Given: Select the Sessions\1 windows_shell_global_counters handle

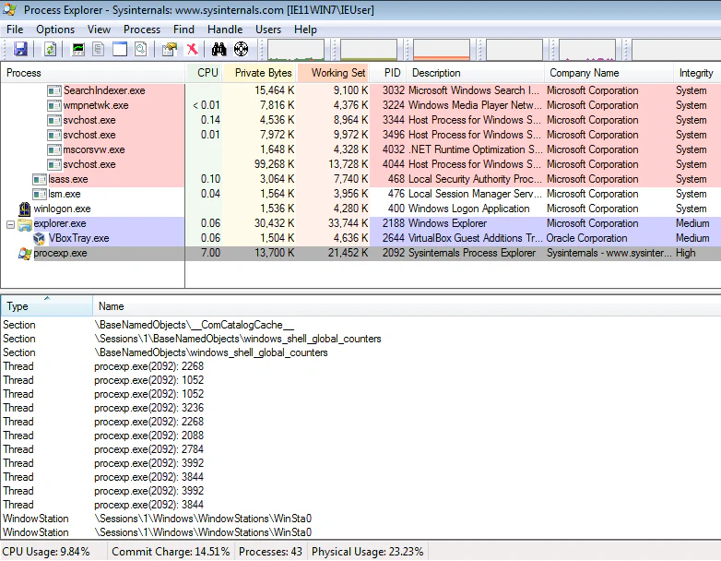Looking at the screenshot, I should [x=360, y=339].
